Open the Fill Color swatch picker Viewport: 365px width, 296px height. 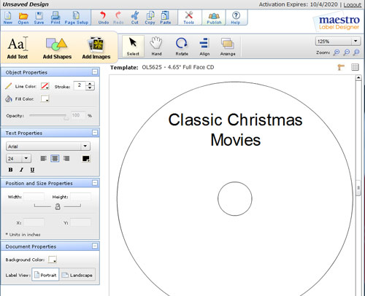[x=45, y=98]
